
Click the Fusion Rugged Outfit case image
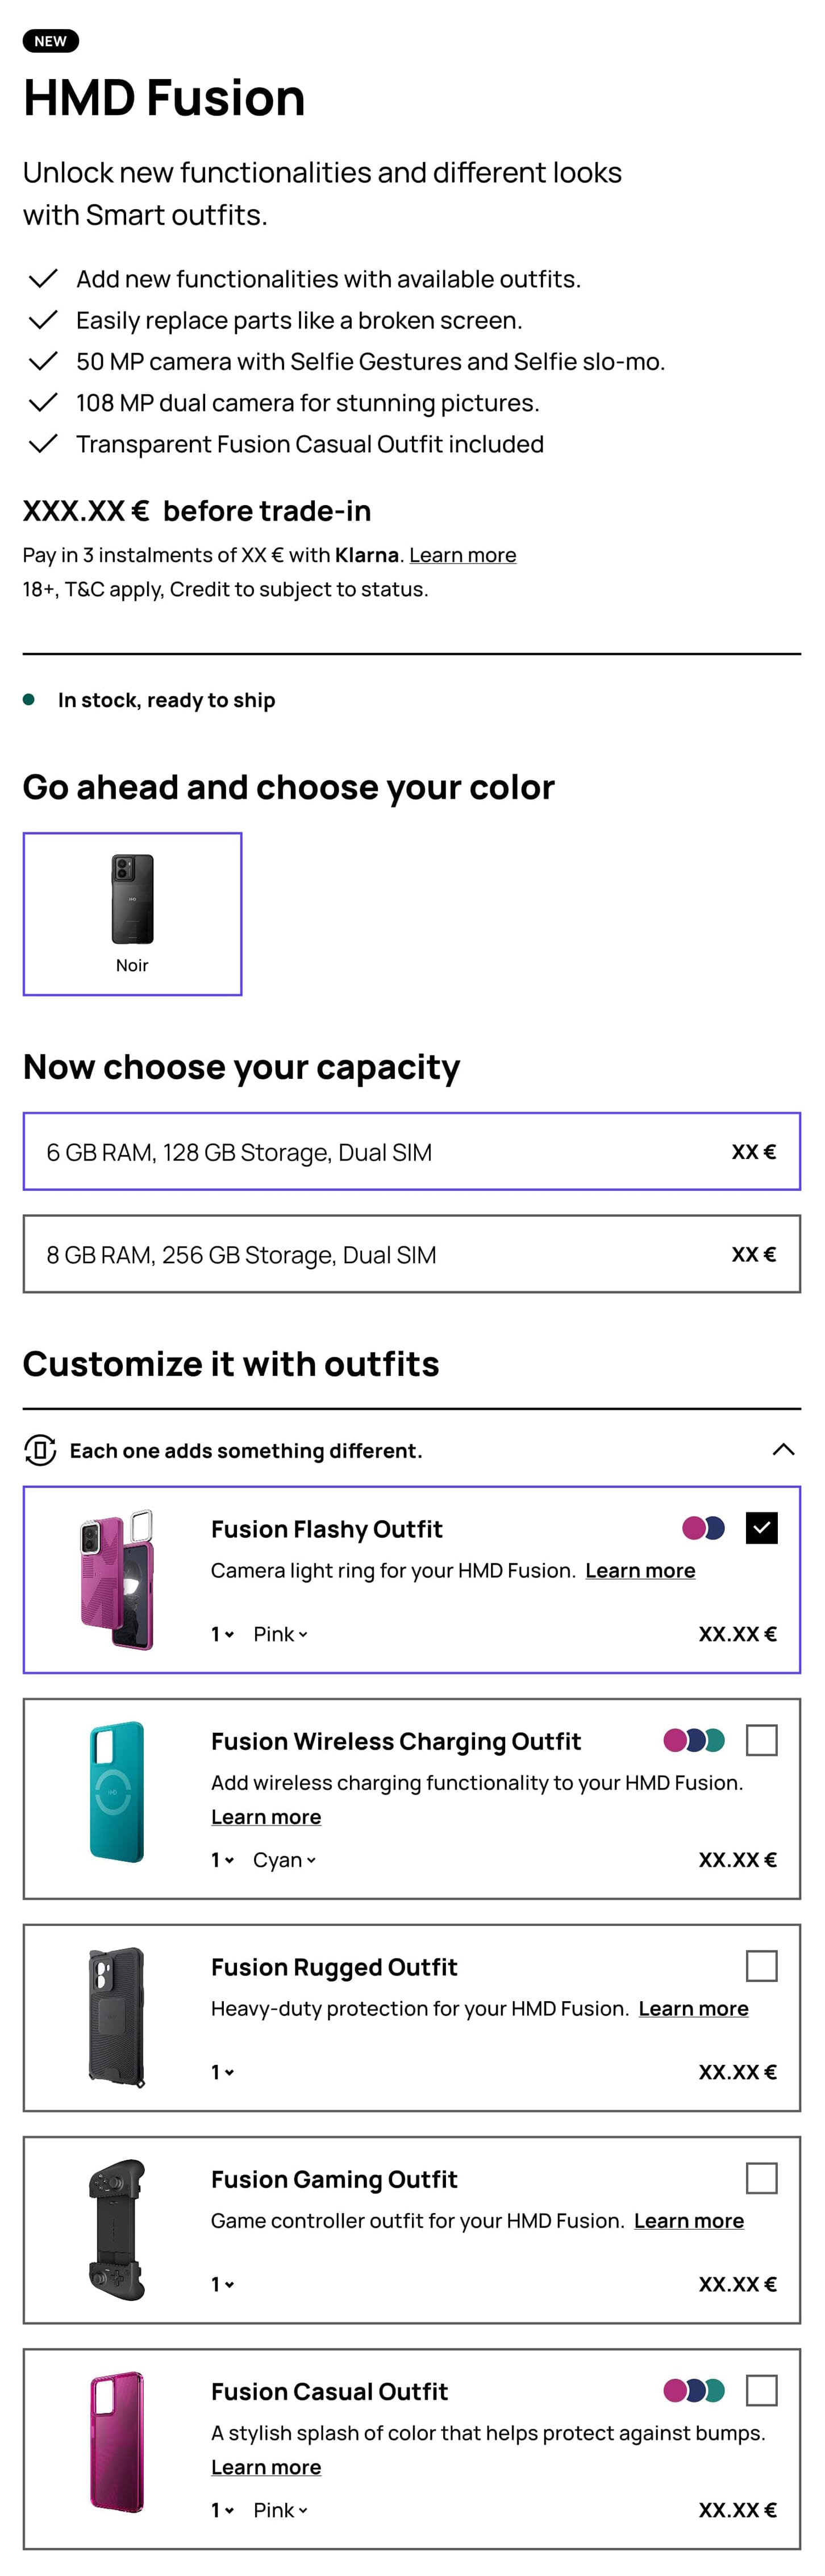[117, 2017]
